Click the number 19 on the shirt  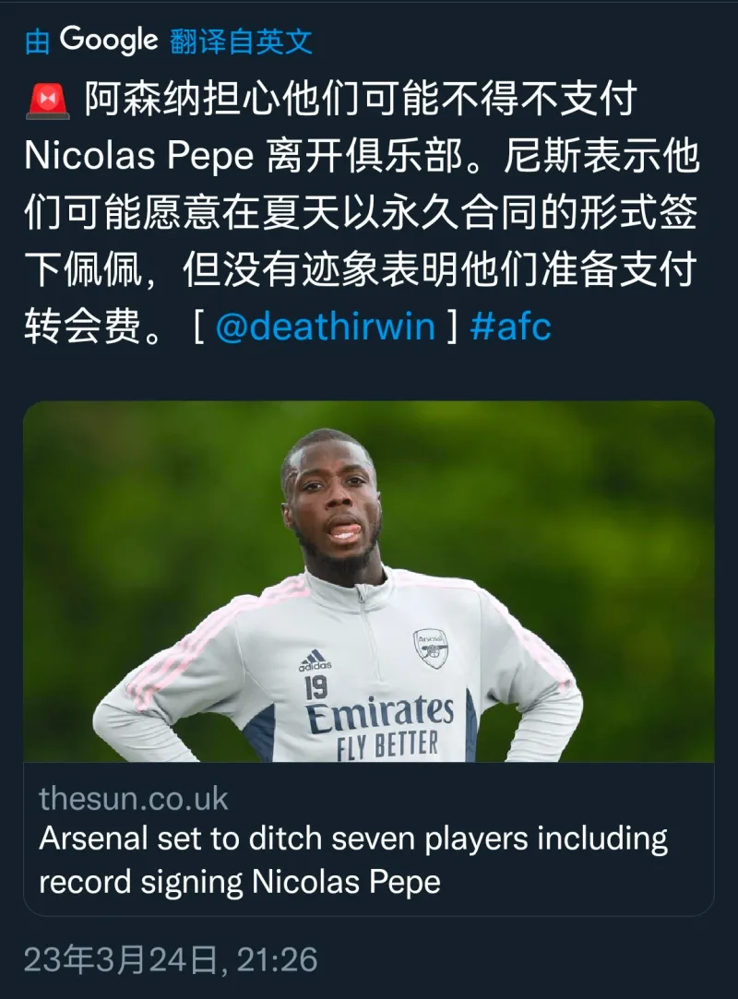coord(316,687)
